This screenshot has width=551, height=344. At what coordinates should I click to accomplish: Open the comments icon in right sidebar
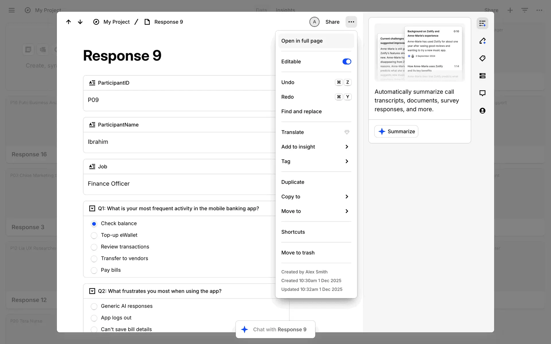[x=482, y=93]
